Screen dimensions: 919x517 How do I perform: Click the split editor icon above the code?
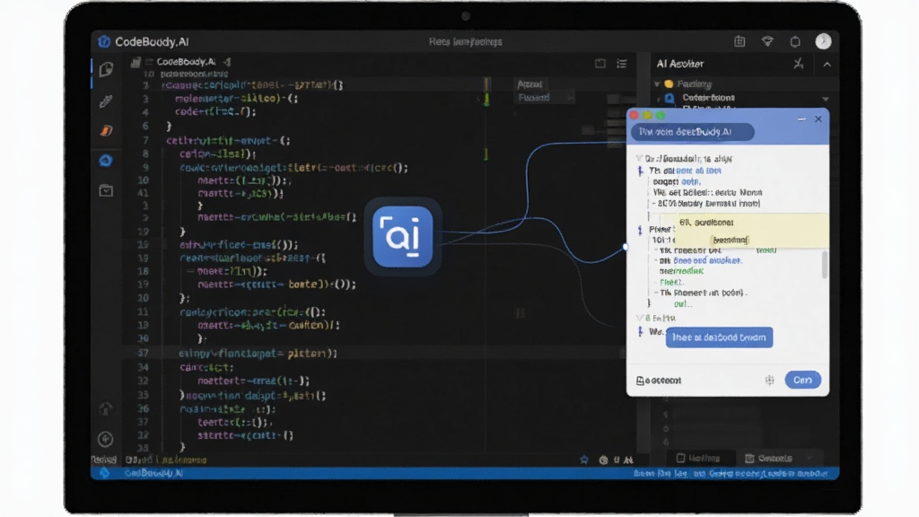pyautogui.click(x=600, y=64)
